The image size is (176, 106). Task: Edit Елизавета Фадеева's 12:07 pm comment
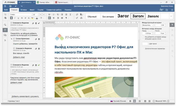[33, 65]
